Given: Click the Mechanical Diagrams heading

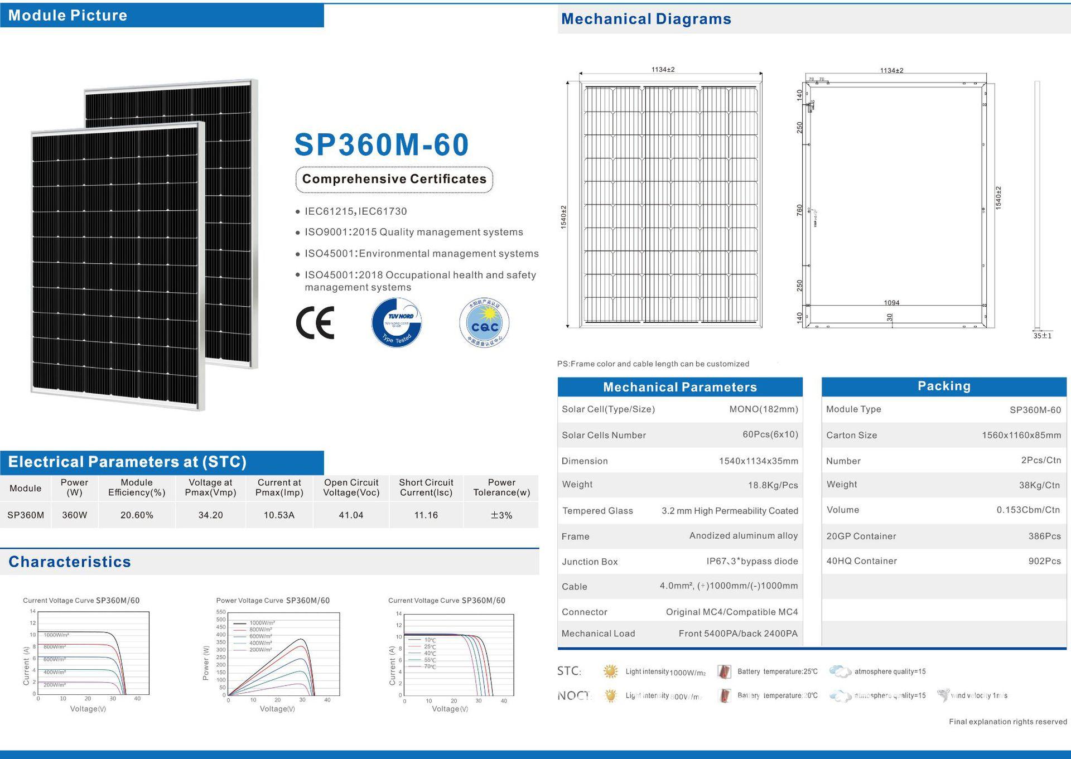Looking at the screenshot, I should [646, 19].
